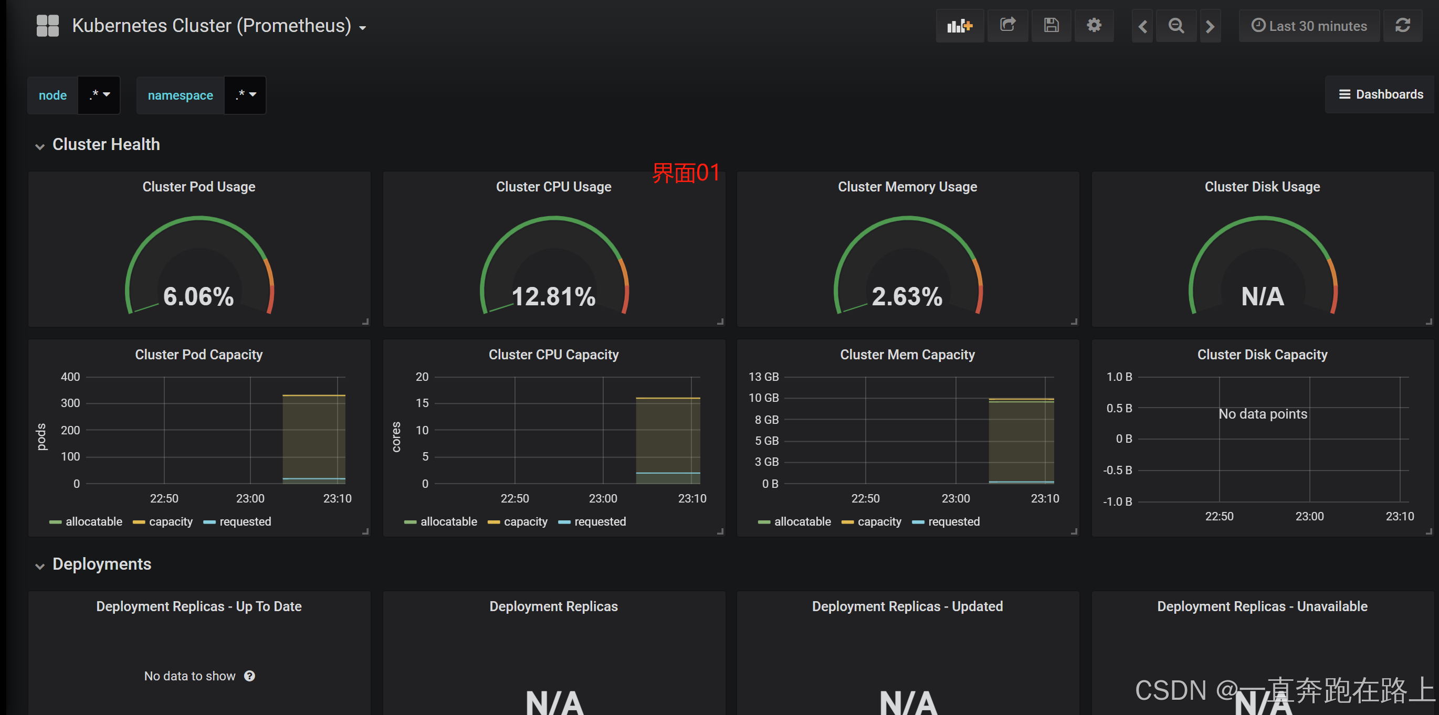Toggle capacity series in Mem Capacity legend
The width and height of the screenshot is (1439, 715).
pos(879,522)
